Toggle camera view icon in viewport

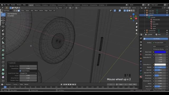[137, 30]
